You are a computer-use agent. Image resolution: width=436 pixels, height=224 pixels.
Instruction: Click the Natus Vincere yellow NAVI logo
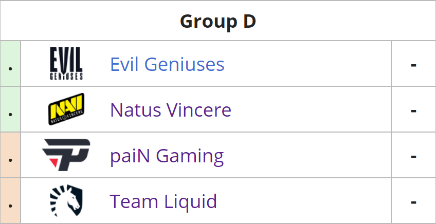tap(66, 109)
